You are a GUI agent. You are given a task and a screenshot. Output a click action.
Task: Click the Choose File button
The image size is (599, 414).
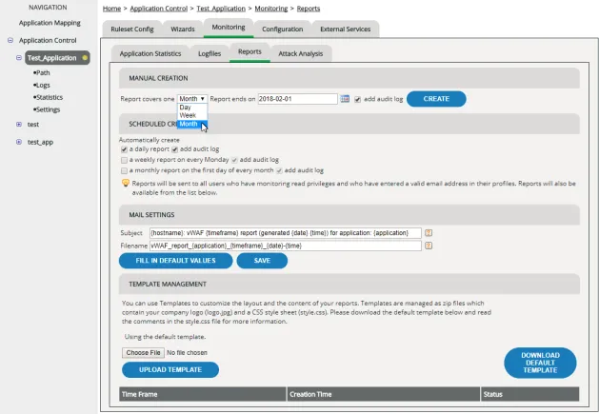coord(143,352)
